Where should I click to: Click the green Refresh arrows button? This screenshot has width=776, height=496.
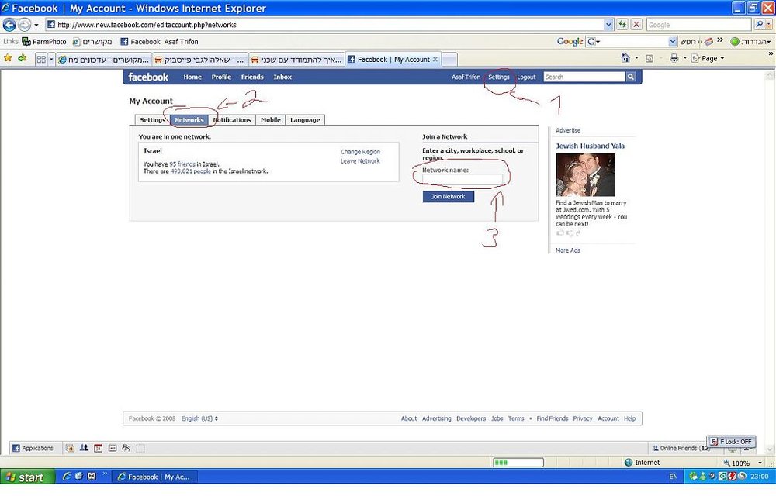(x=622, y=24)
